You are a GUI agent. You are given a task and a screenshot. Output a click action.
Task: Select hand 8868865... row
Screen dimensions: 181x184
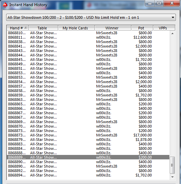88,104
